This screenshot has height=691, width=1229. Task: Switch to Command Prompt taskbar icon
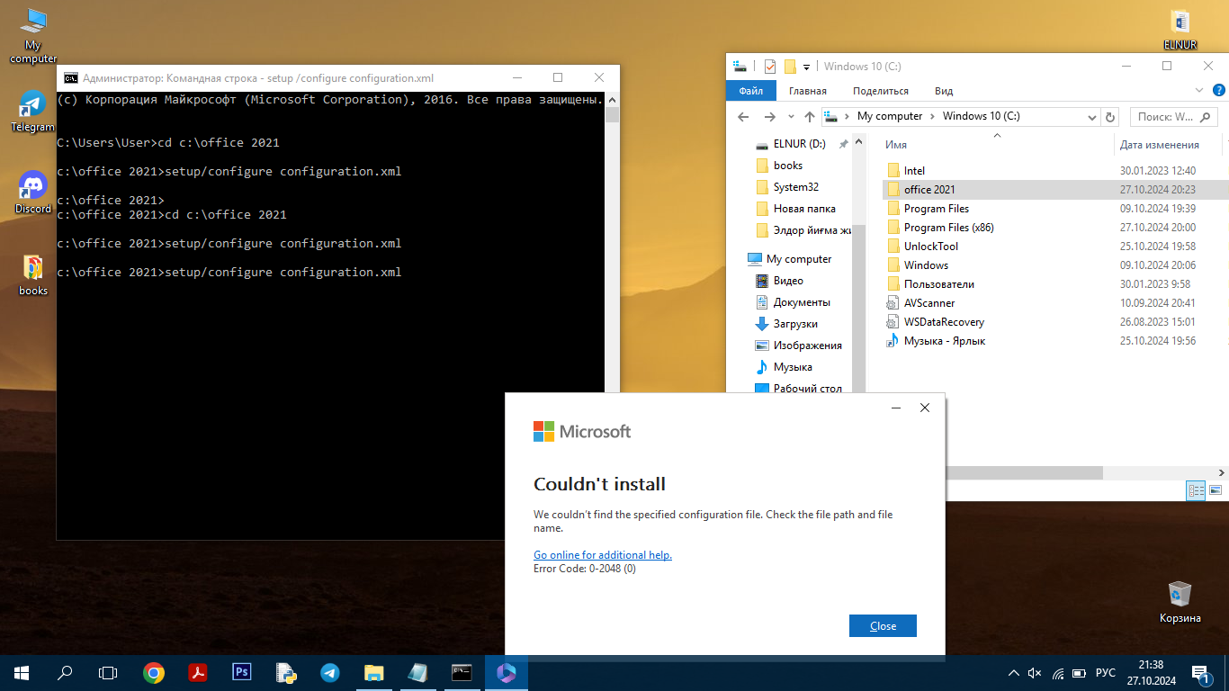tap(462, 672)
